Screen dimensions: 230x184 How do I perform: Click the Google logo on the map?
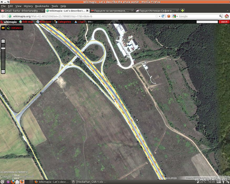(x=6, y=177)
